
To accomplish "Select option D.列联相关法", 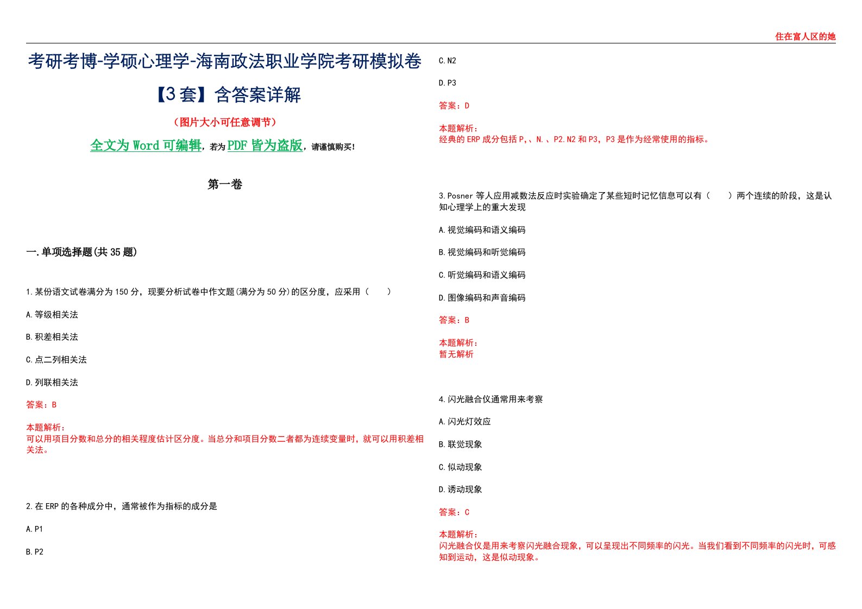I will click(x=52, y=383).
